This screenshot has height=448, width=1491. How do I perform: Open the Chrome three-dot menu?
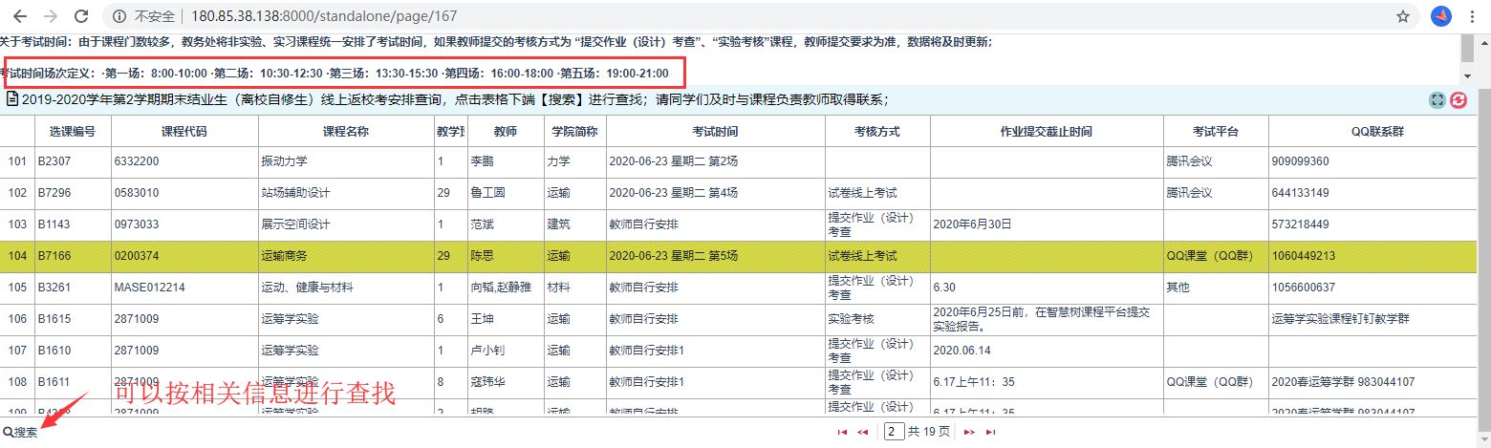(1475, 16)
